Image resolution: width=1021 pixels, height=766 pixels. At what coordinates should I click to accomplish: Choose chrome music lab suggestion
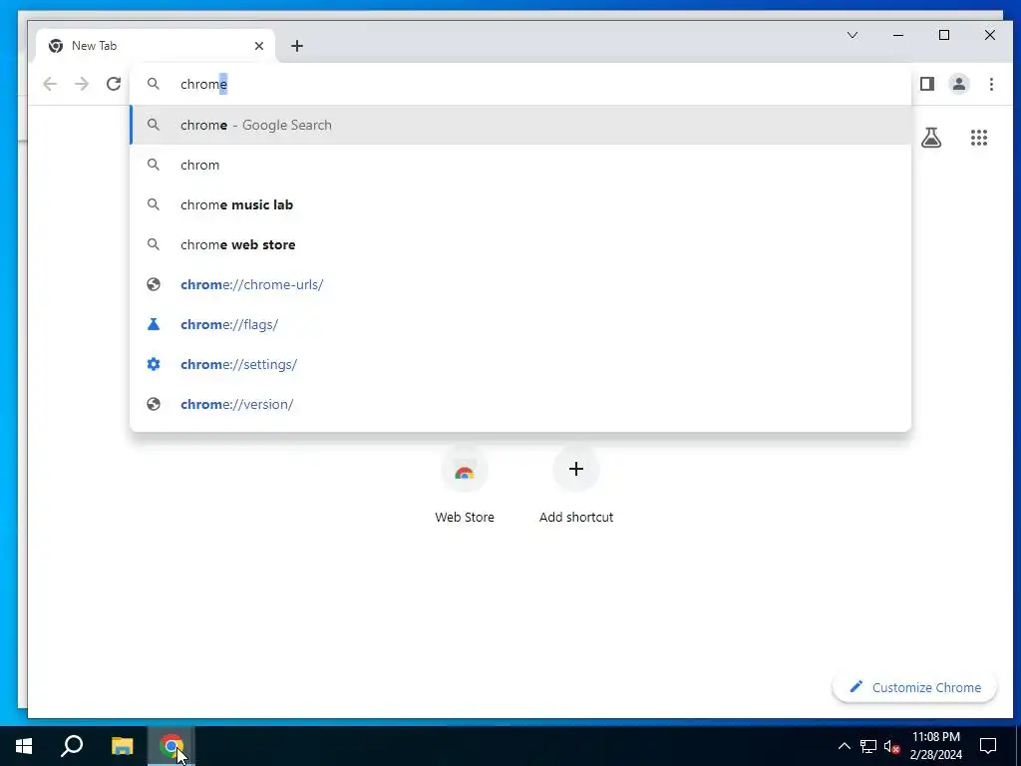click(519, 204)
